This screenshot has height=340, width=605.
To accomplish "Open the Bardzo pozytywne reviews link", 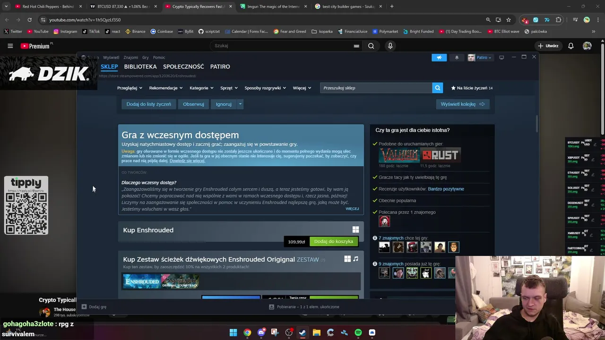I will [446, 189].
